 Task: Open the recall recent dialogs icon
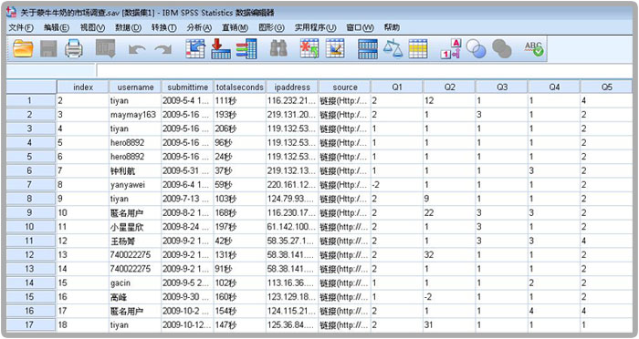click(x=105, y=48)
